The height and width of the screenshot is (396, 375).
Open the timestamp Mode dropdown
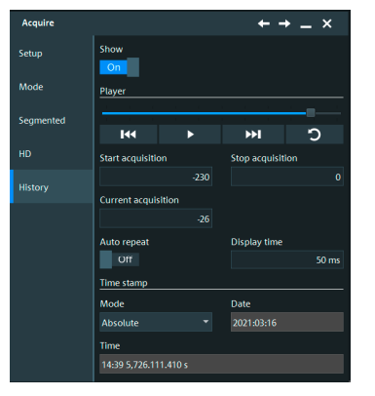pyautogui.click(x=156, y=322)
